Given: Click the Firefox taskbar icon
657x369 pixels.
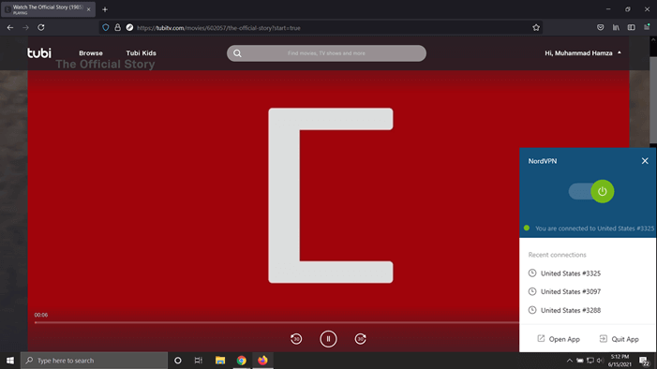Looking at the screenshot, I should tap(262, 361).
